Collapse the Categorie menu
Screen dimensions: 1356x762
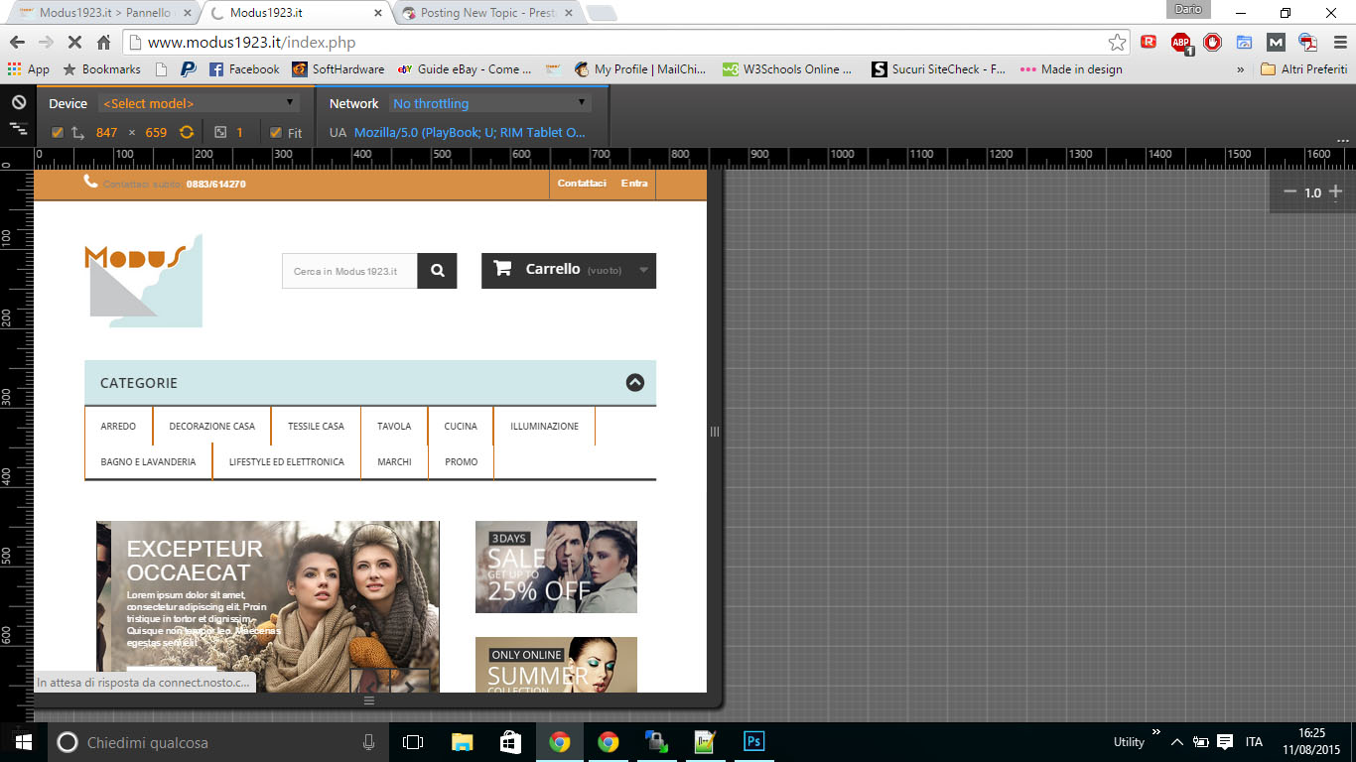(635, 383)
